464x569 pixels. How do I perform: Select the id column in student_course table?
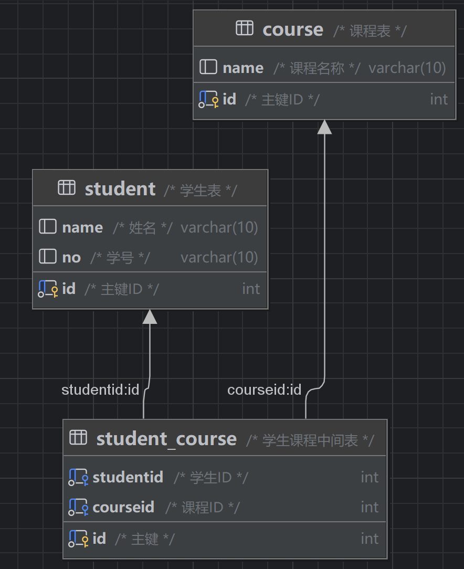[225, 539]
